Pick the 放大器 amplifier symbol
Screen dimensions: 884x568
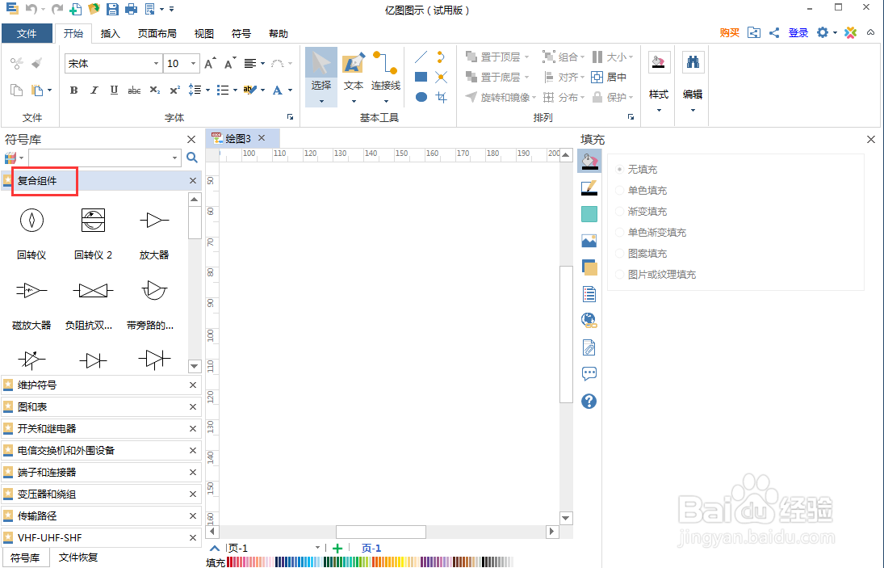tap(154, 221)
